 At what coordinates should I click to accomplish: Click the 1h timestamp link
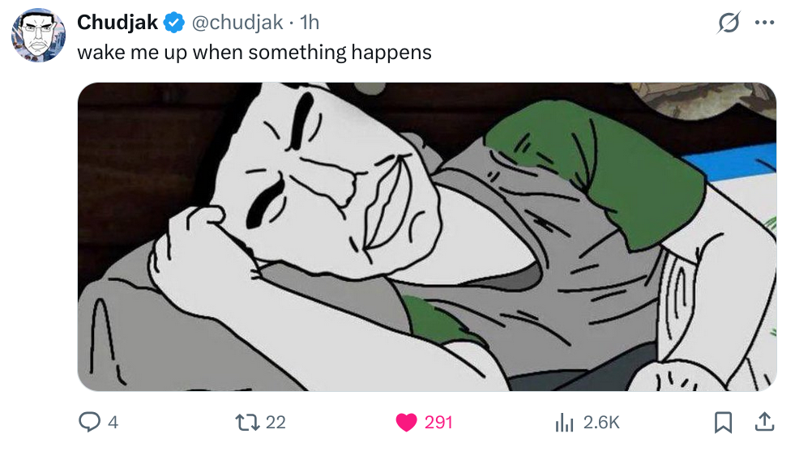(310, 23)
